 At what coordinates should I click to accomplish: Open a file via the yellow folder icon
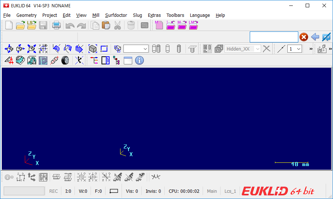pos(20,25)
